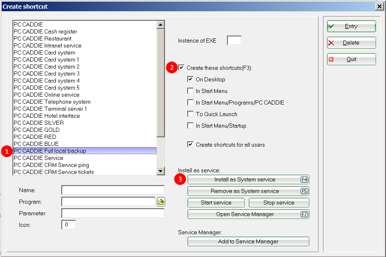Viewport: 386px width, 257px height.
Task: Click the folder browse icon beside Program field
Action: 161,202
